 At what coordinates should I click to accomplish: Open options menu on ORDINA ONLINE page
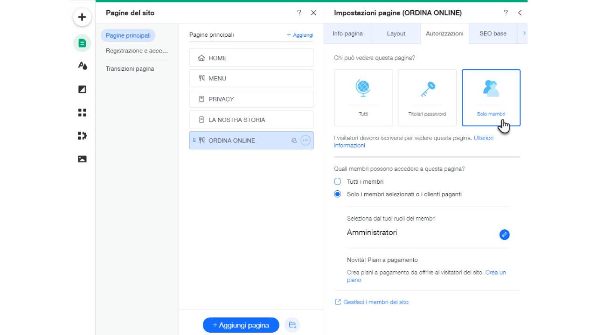(x=305, y=140)
